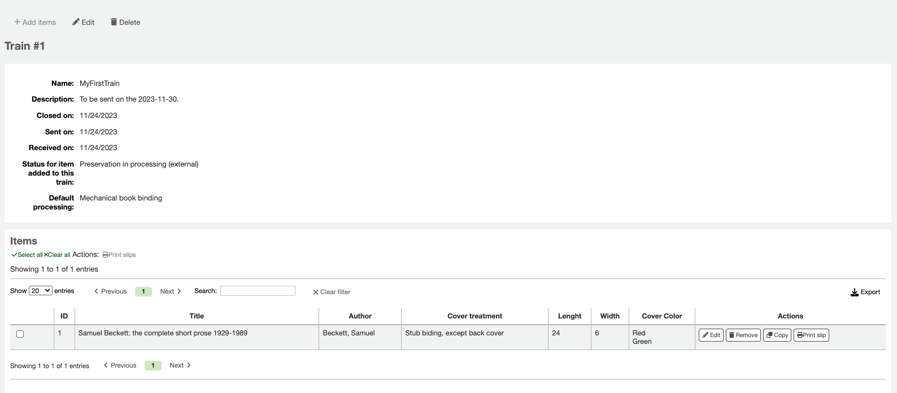Click the Delete trash button for train

[125, 22]
